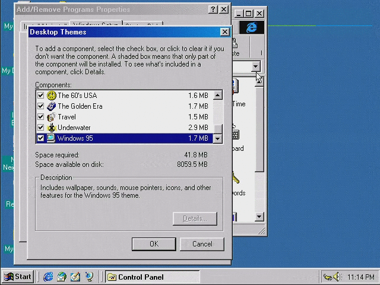
Task: Click the Task Scheduler tray icon
Action: pos(328,277)
